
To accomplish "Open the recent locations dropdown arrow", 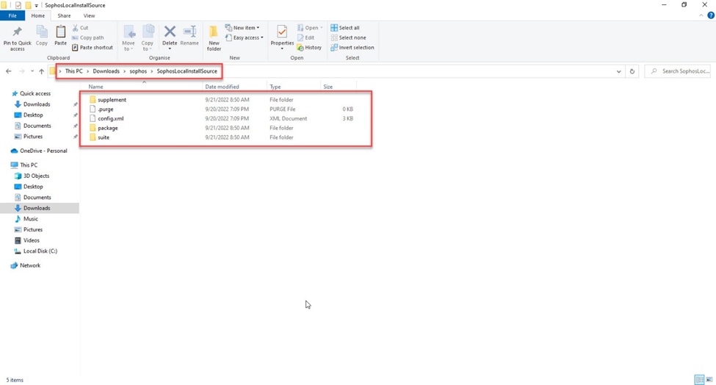I will click(x=32, y=71).
